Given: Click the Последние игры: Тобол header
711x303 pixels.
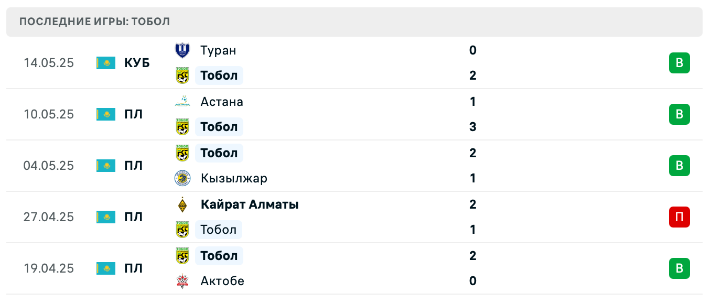Looking at the screenshot, I should tap(94, 21).
